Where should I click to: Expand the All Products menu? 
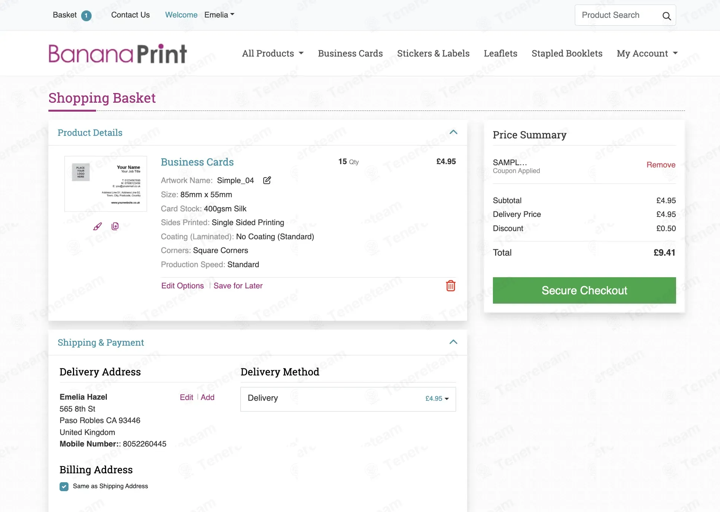273,53
